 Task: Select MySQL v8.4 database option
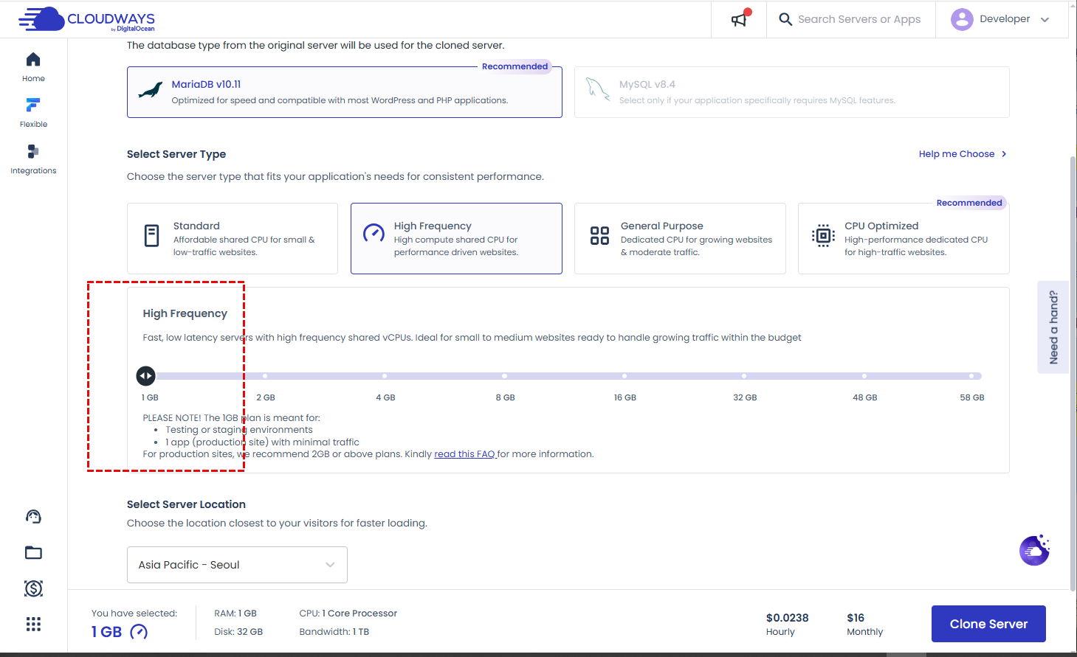click(x=791, y=92)
